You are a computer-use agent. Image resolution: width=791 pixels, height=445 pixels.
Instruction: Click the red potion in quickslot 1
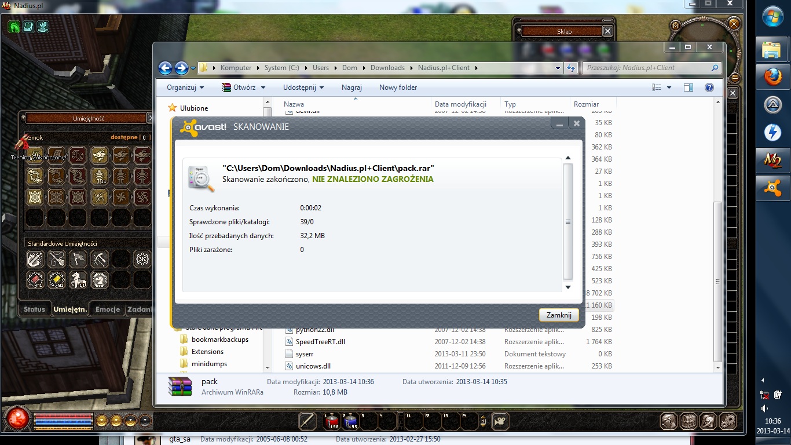[332, 421]
